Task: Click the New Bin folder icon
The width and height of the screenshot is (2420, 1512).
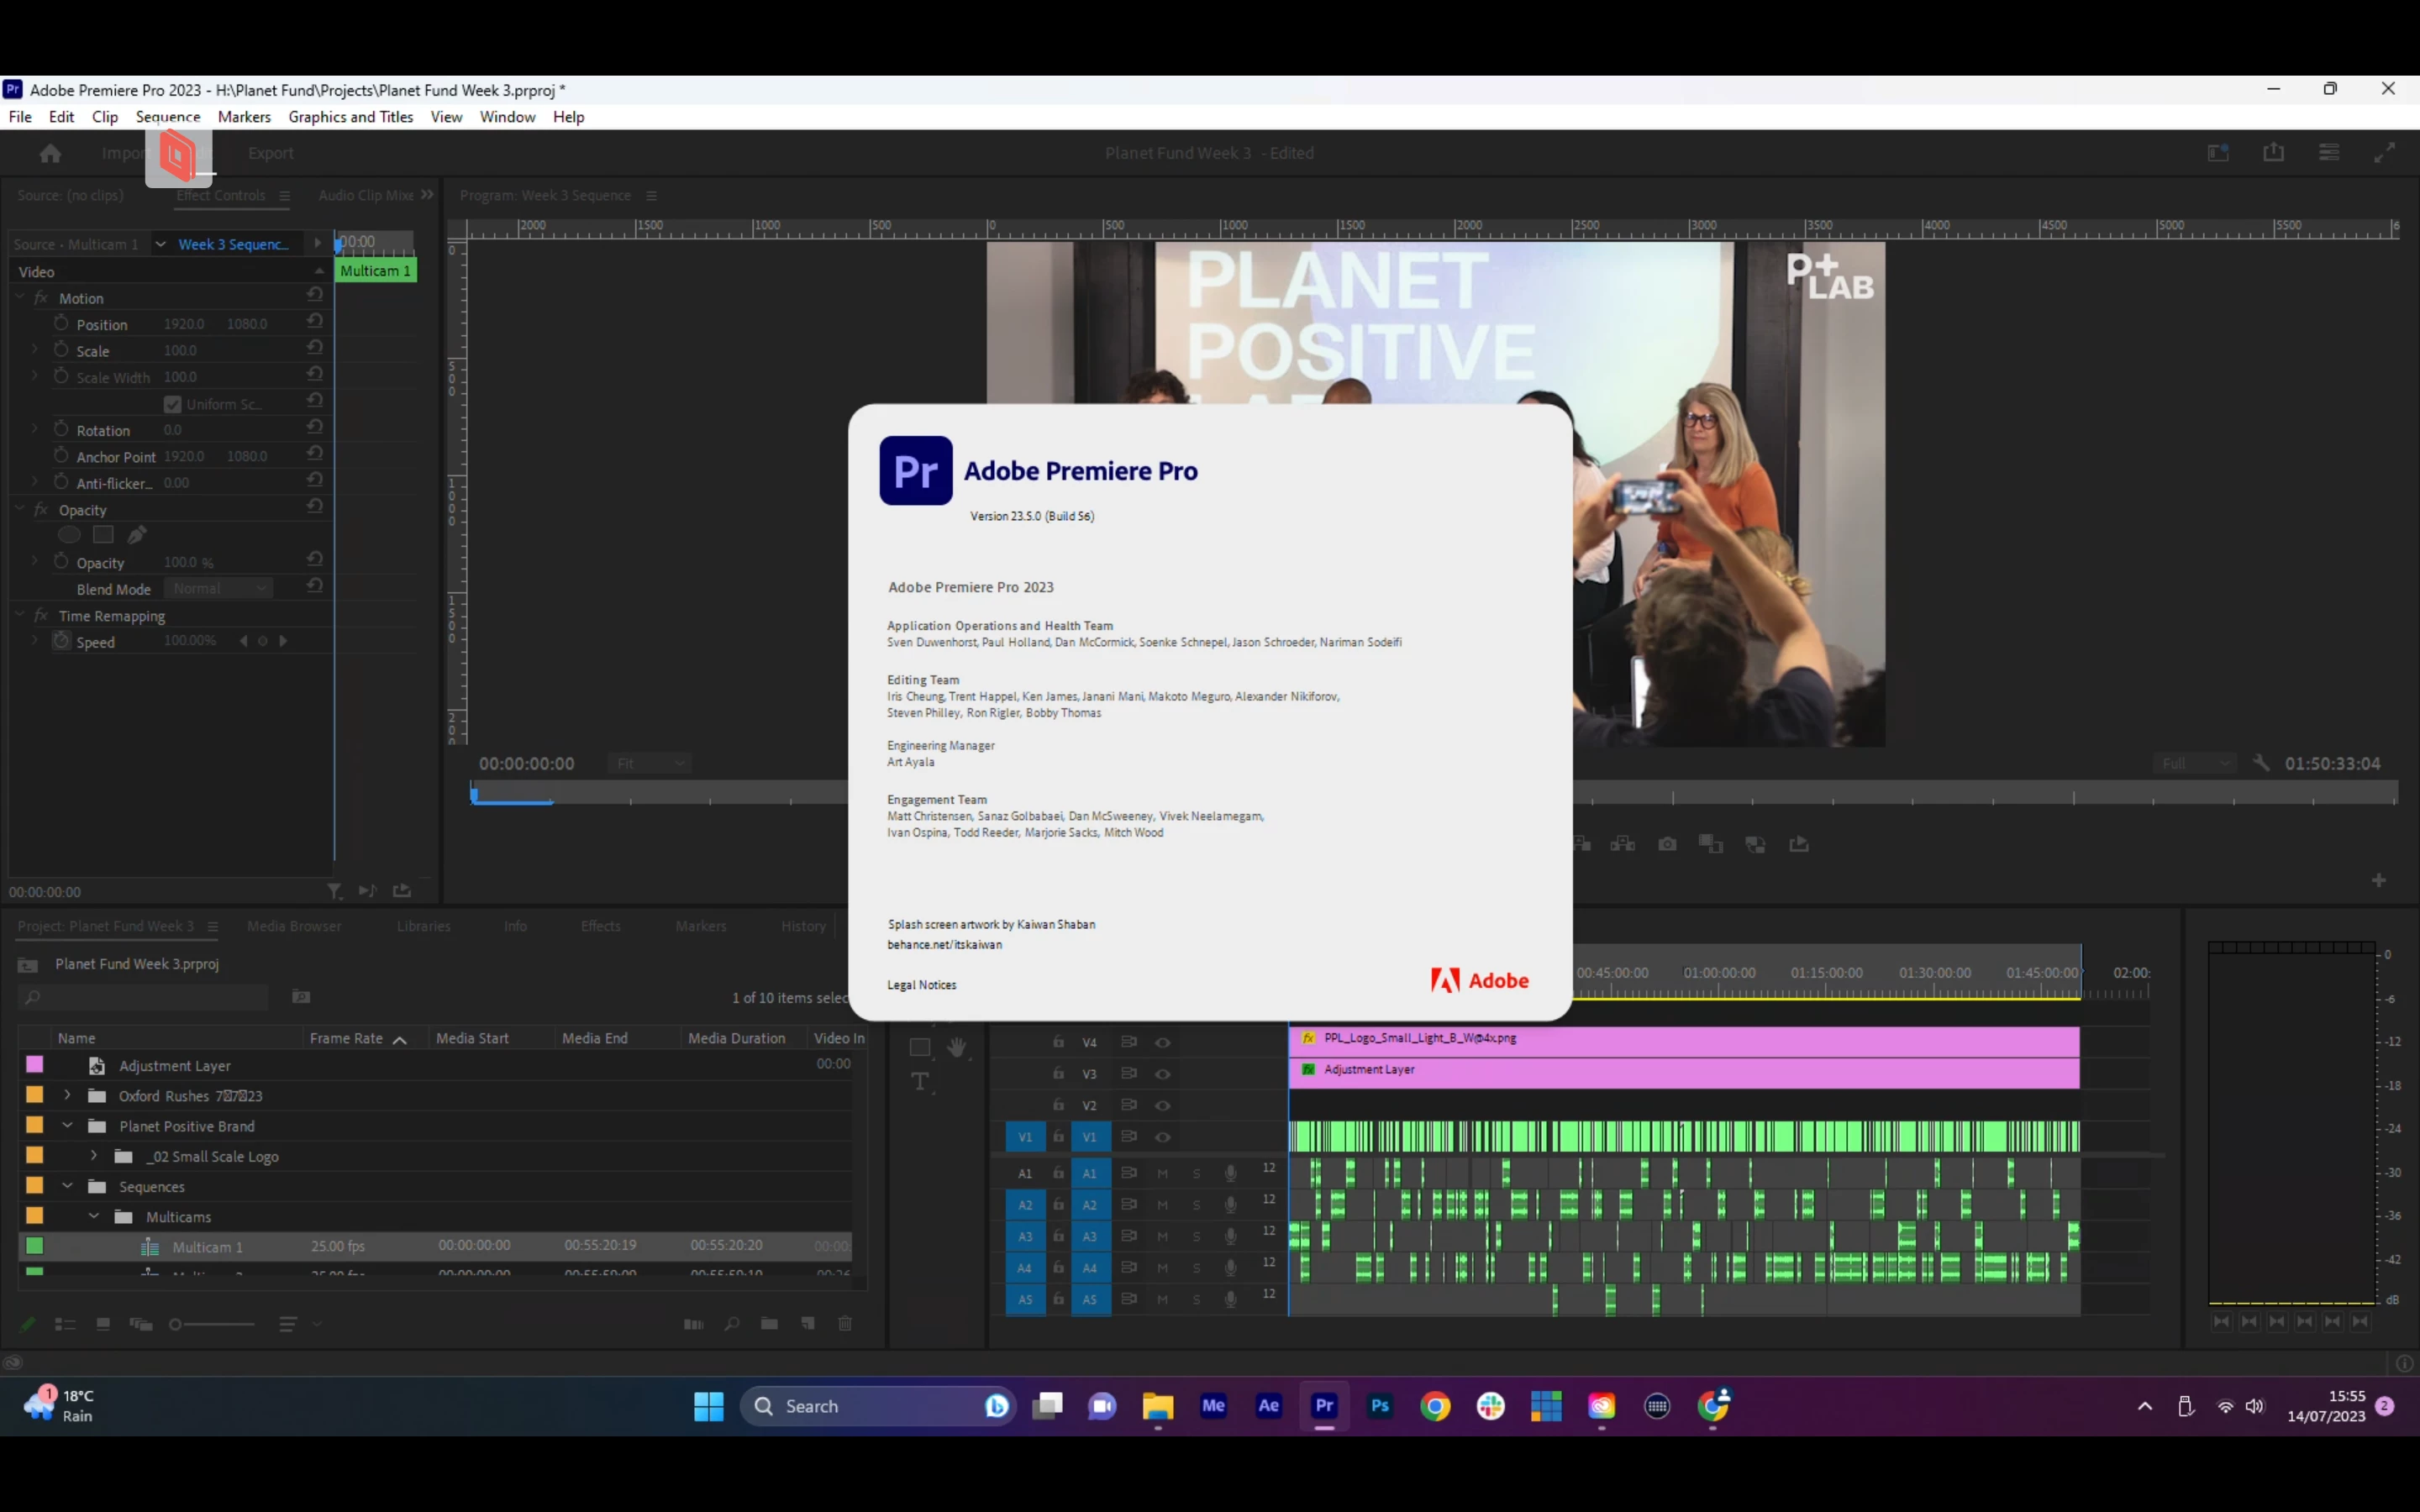Action: pos(769,1324)
